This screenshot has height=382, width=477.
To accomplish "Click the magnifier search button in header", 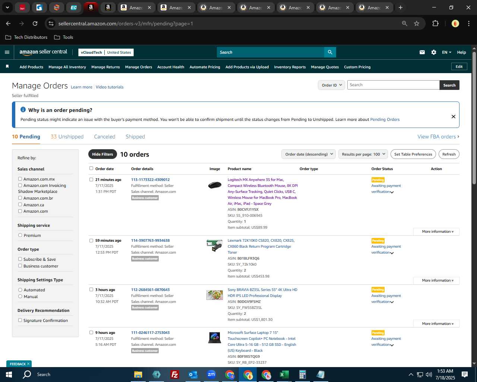I will click(330, 52).
